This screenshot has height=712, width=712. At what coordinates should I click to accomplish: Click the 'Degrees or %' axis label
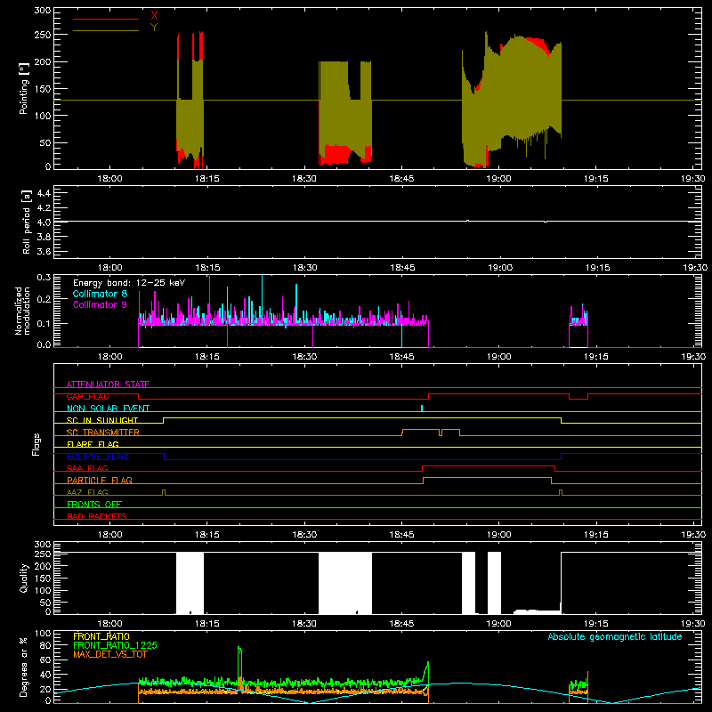[23, 667]
